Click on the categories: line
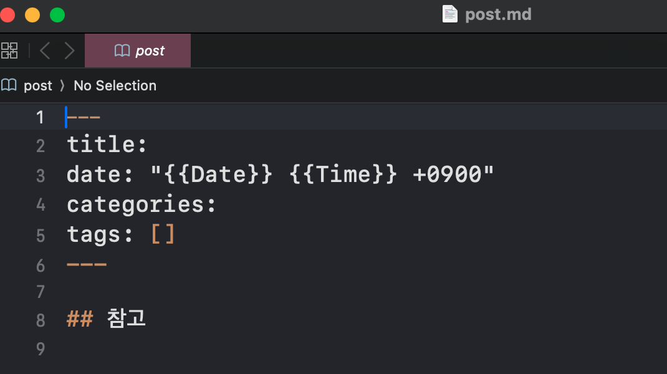Viewport: 667px width, 374px height. tap(142, 204)
